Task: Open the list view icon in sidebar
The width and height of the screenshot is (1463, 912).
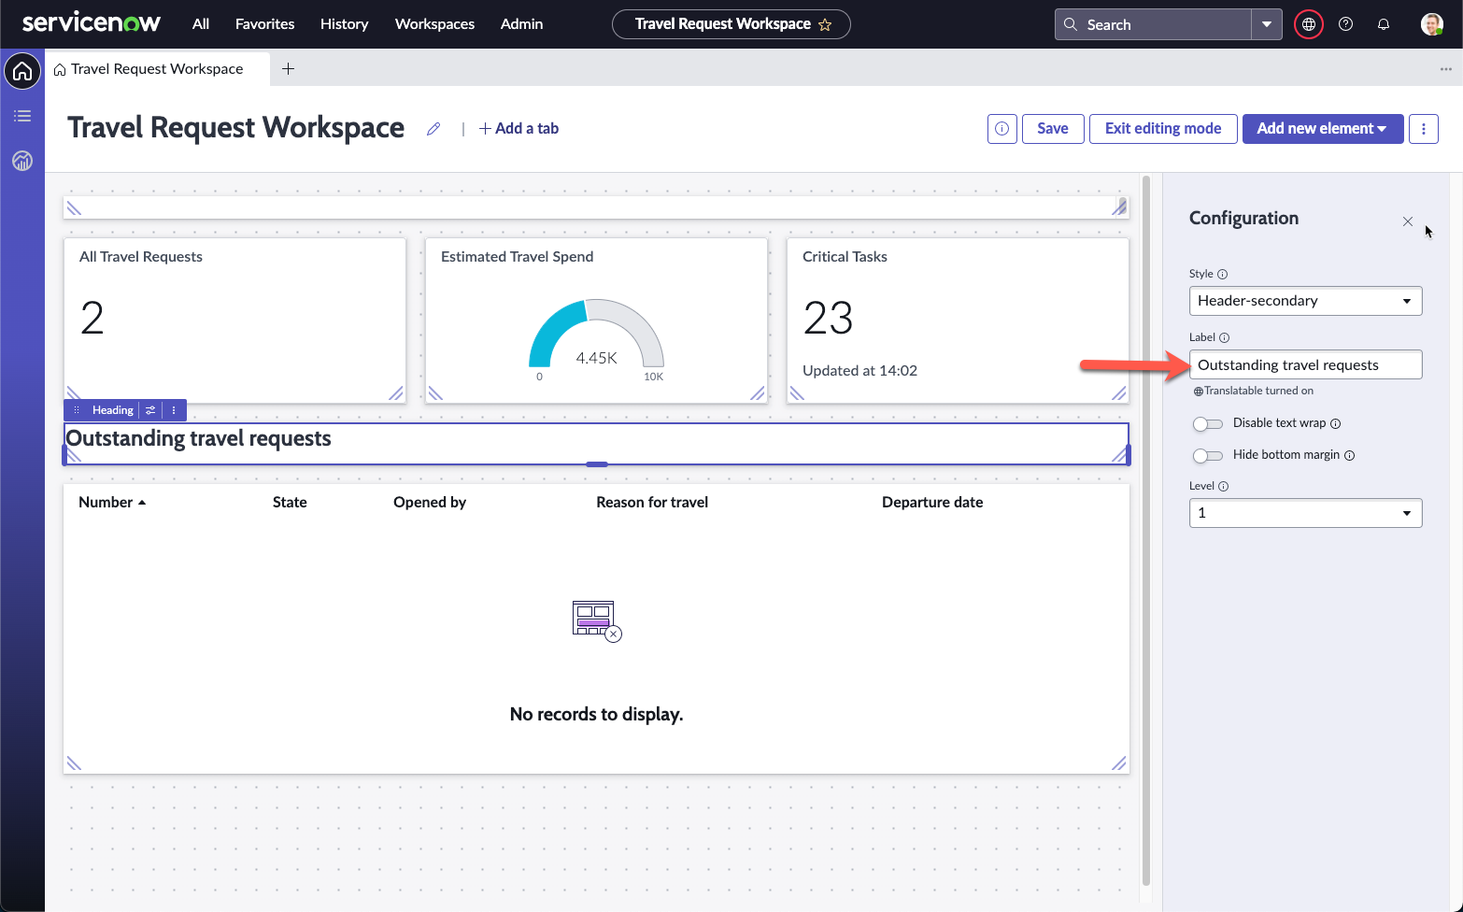Action: point(22,116)
